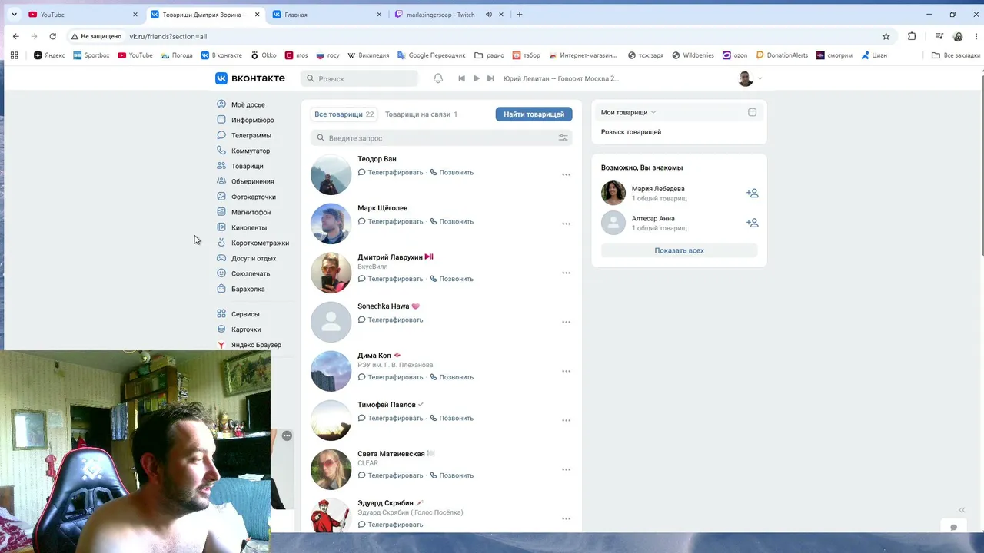Open Chrome tab search dropdown
The image size is (984, 553).
pyautogui.click(x=14, y=15)
